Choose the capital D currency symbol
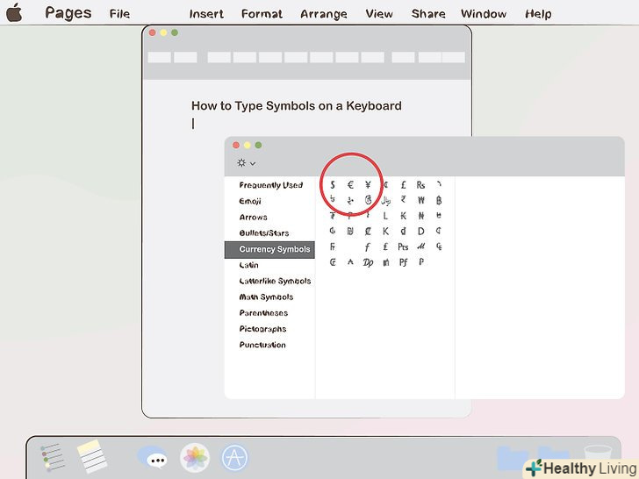Image resolution: width=639 pixels, height=479 pixels. click(x=421, y=232)
